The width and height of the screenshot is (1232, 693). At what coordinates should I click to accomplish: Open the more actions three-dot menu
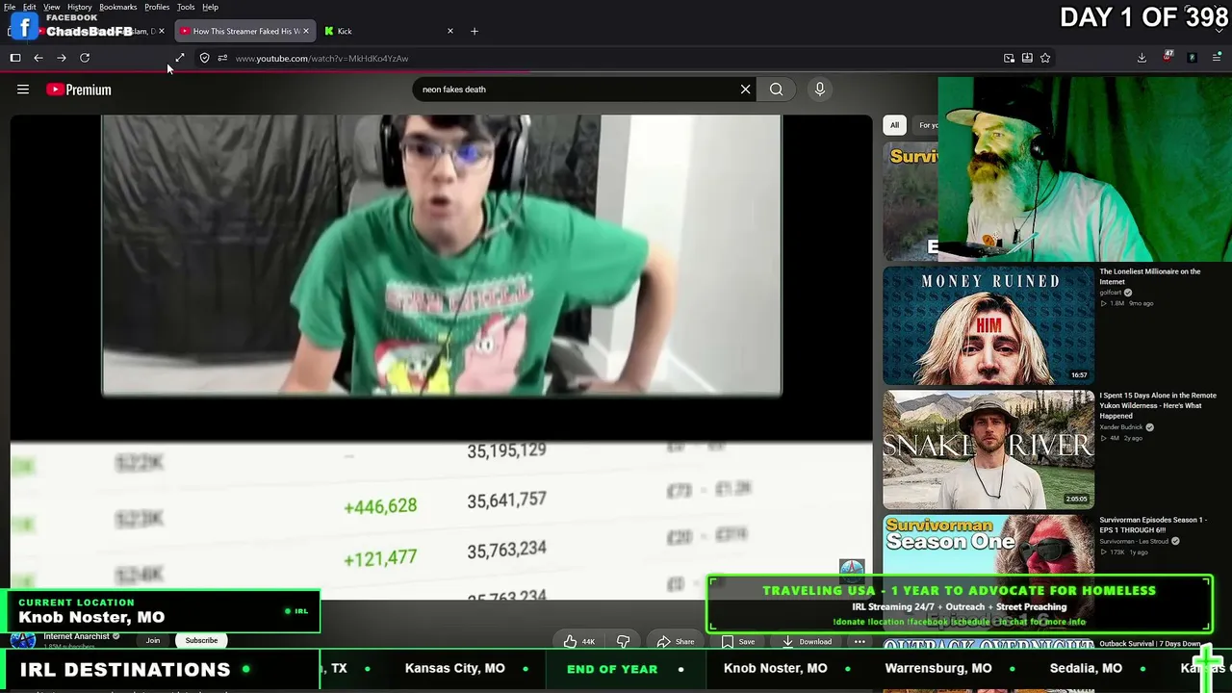click(x=860, y=642)
